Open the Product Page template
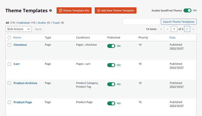The image size is (202, 116). pyautogui.click(x=23, y=102)
